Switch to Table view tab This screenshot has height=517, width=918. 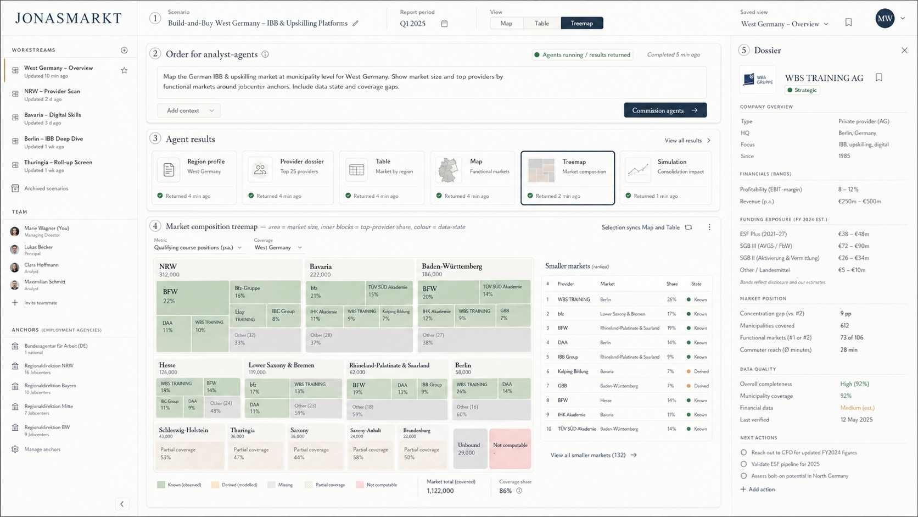(x=542, y=23)
